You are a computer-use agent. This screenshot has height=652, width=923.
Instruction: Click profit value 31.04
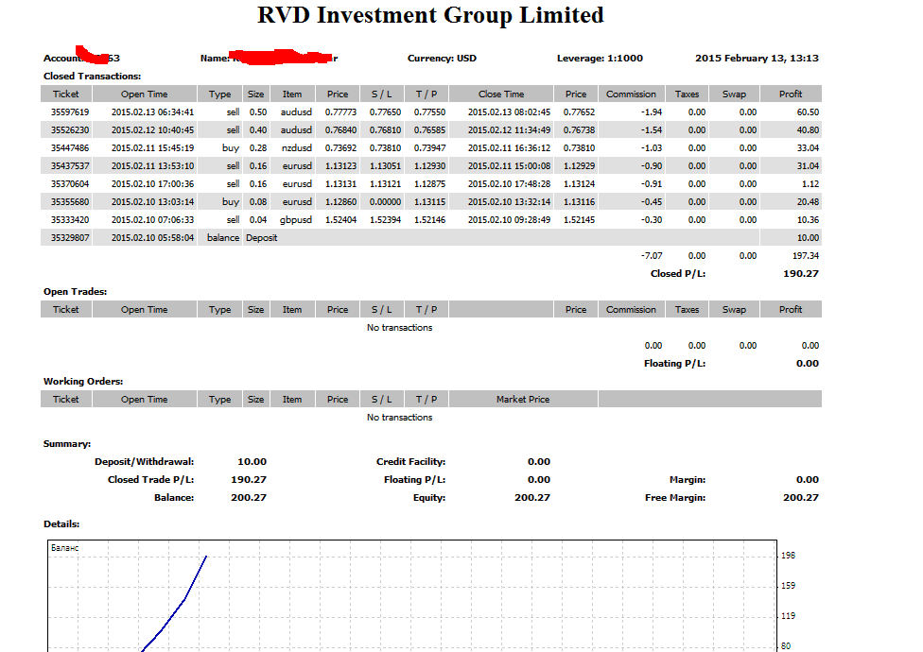(808, 165)
